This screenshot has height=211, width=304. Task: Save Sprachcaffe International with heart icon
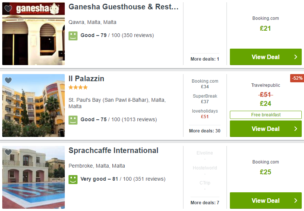[8, 152]
